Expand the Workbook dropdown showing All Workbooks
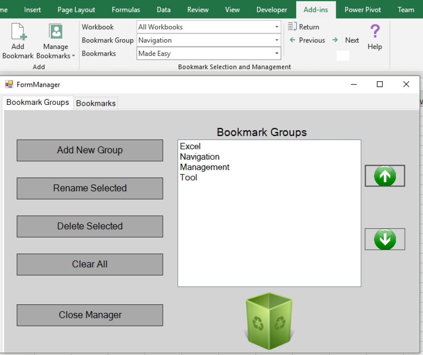The width and height of the screenshot is (423, 355). (276, 27)
